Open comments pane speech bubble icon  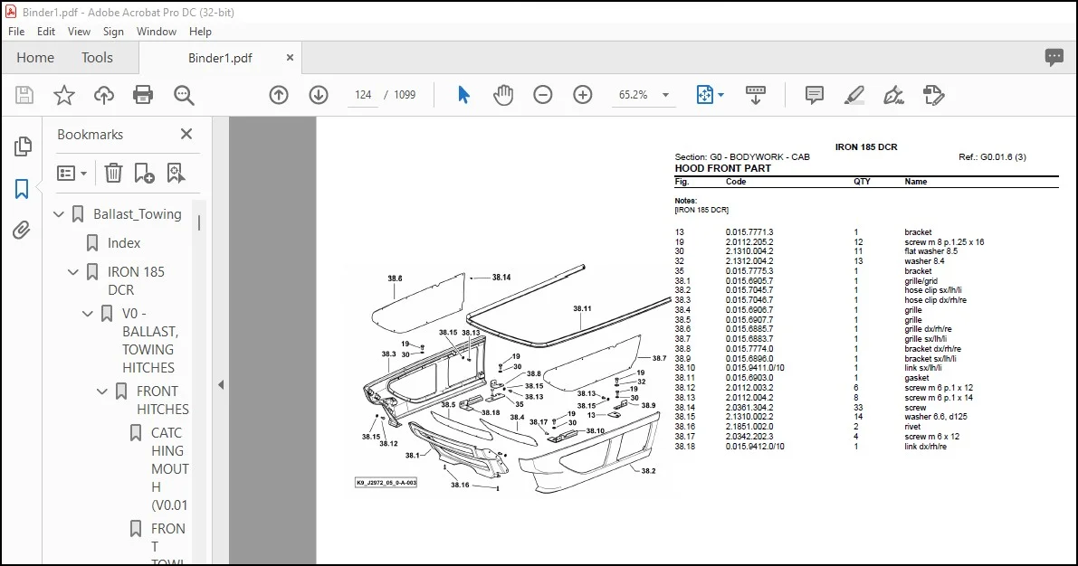coord(1054,57)
